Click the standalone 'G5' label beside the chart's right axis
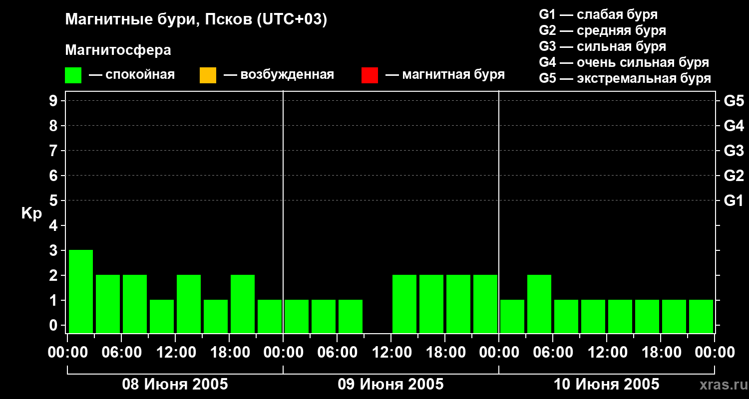Image resolution: width=749 pixels, height=399 pixels. [734, 101]
